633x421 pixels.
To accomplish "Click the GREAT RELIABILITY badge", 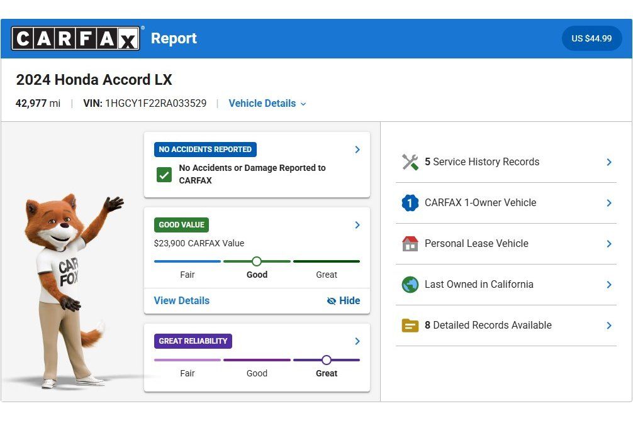I will [193, 341].
